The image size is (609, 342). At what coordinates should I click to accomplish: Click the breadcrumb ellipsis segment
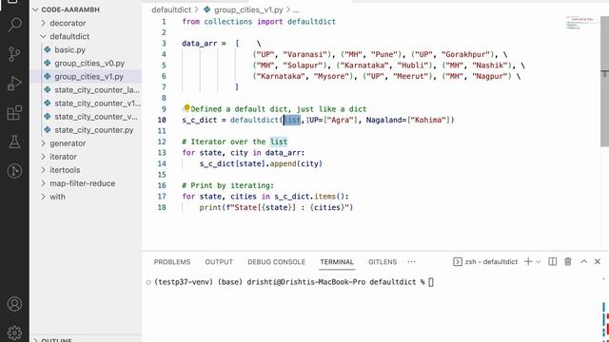[296, 9]
